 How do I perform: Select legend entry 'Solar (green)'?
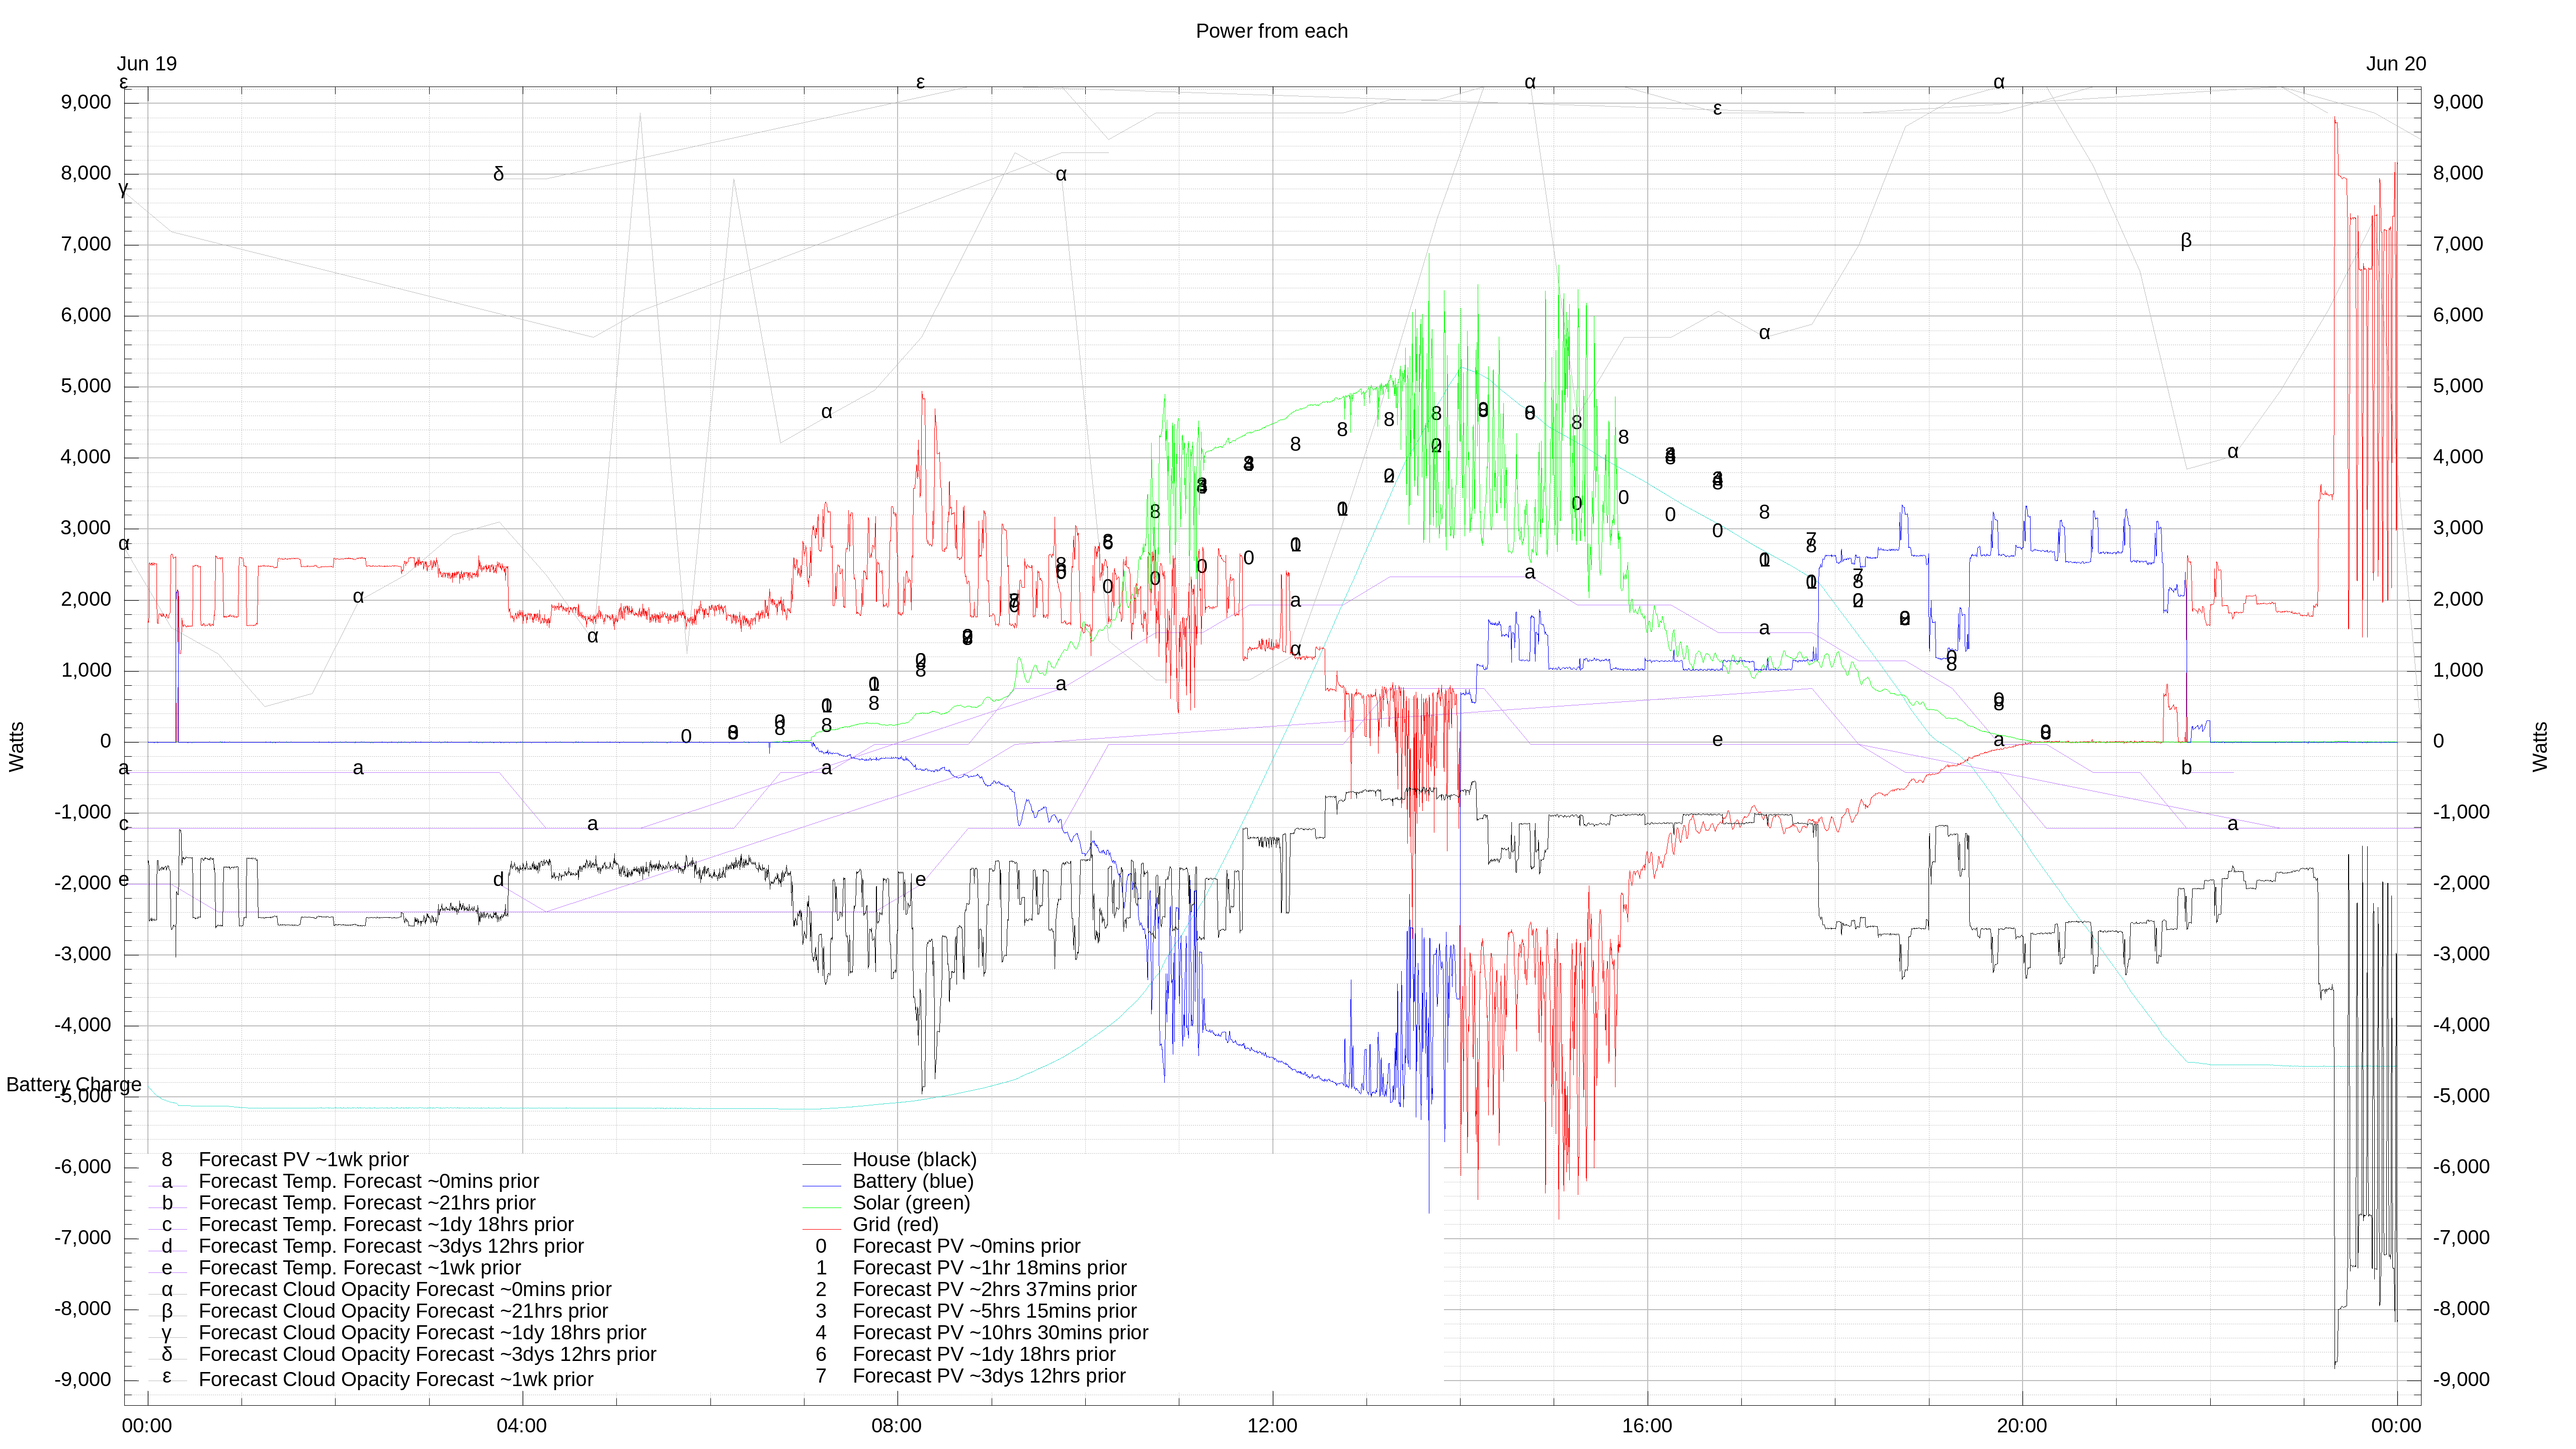pos(911,1203)
